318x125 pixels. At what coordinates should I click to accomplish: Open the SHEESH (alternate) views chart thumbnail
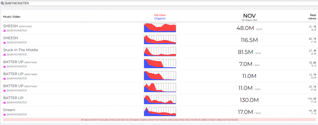pos(160,28)
